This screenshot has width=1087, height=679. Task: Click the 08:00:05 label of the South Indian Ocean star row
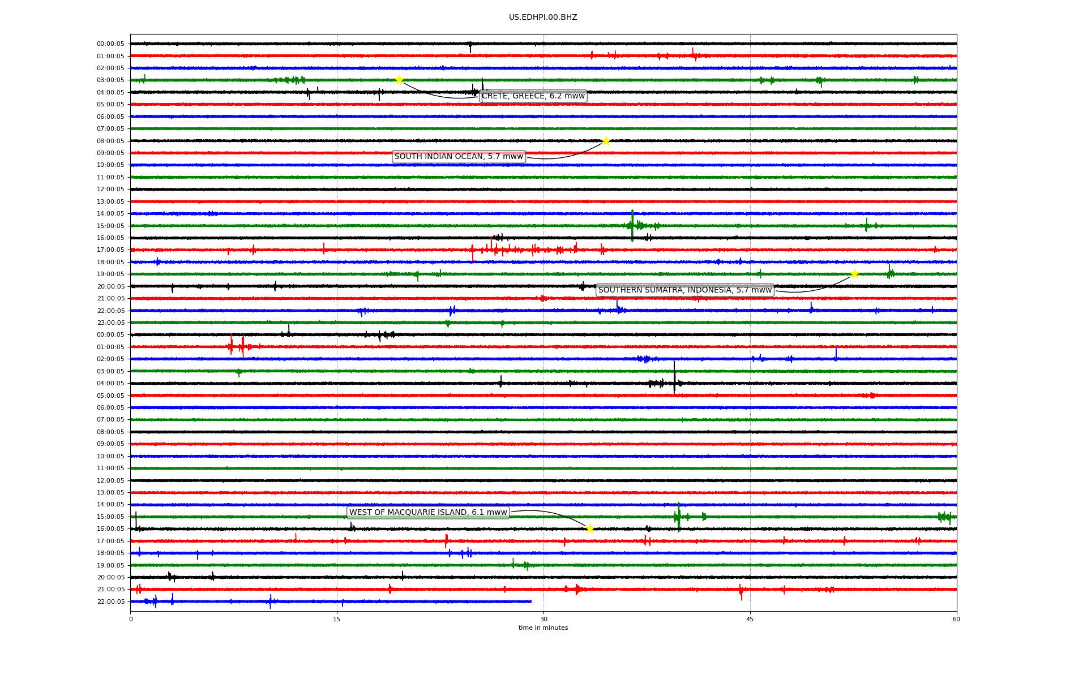110,141
